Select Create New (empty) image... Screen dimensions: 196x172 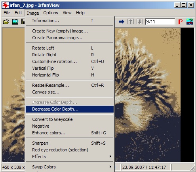pos(70,31)
